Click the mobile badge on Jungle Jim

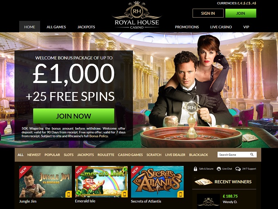tap(69, 194)
